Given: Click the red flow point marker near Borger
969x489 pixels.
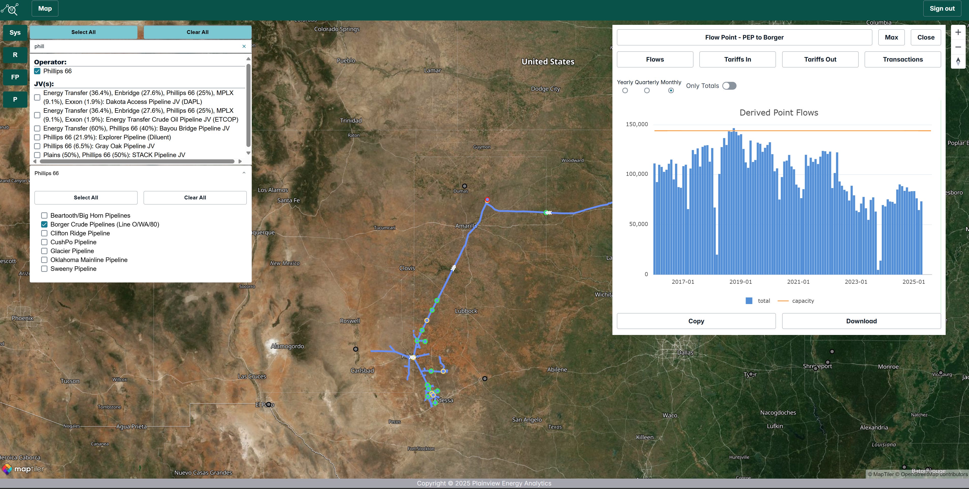Looking at the screenshot, I should coord(487,200).
